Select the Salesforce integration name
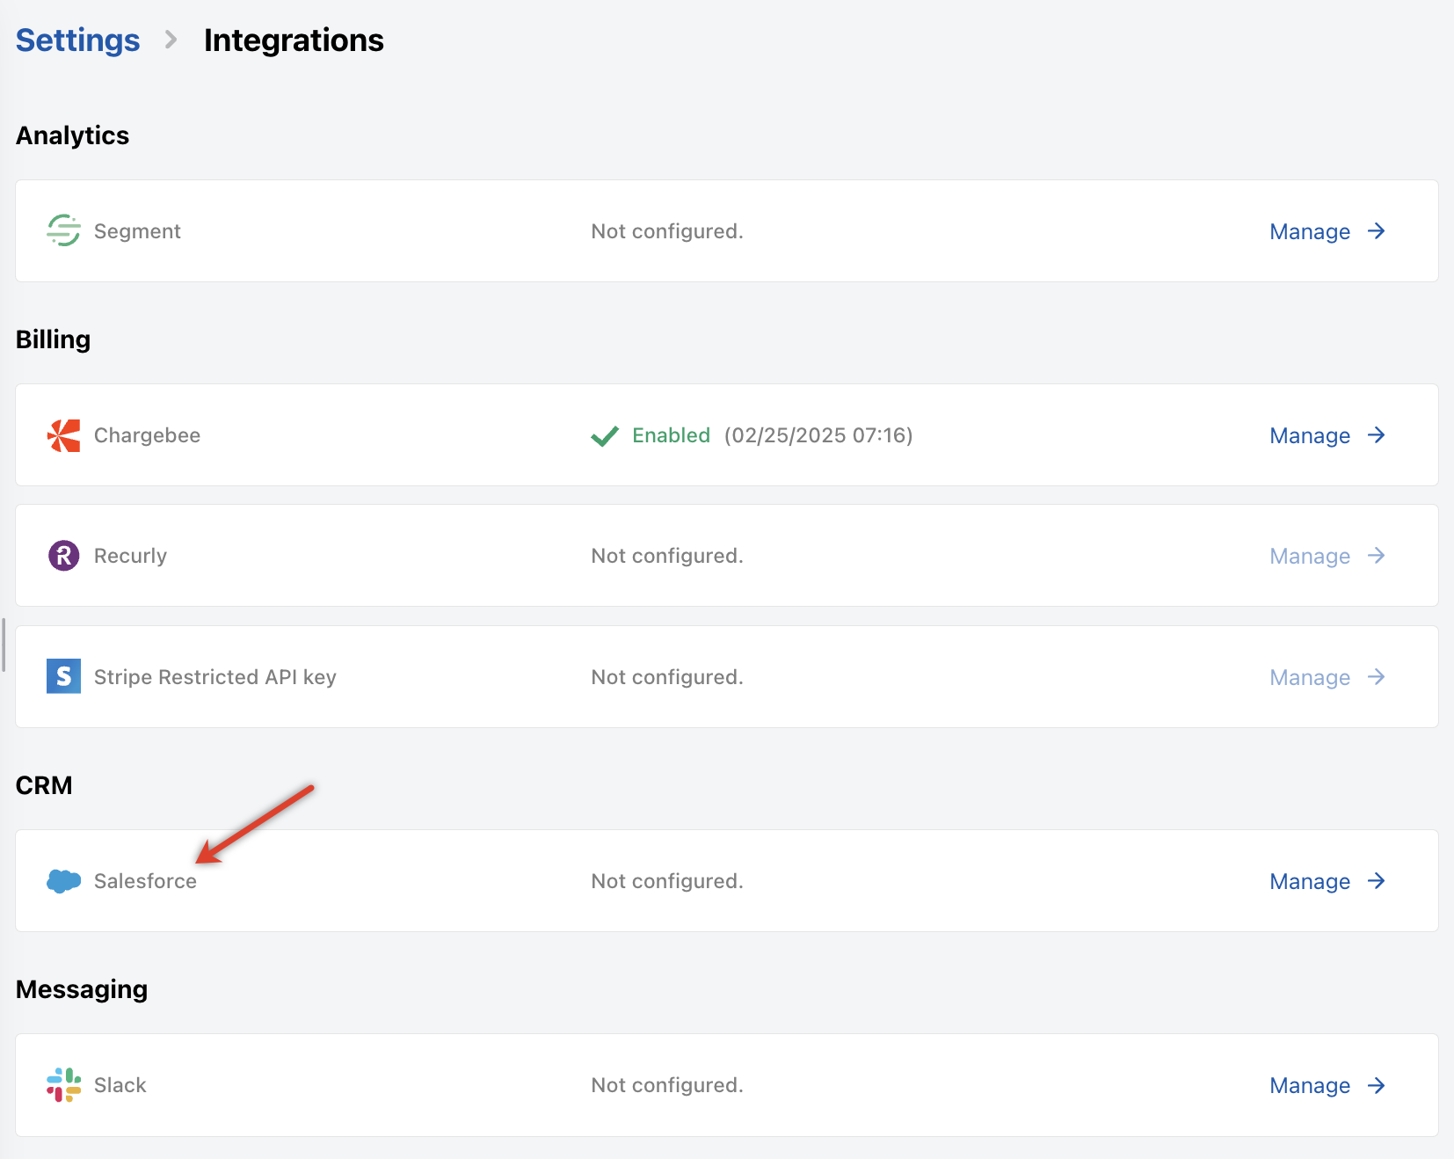Screen dimensions: 1454x1159 point(145,881)
